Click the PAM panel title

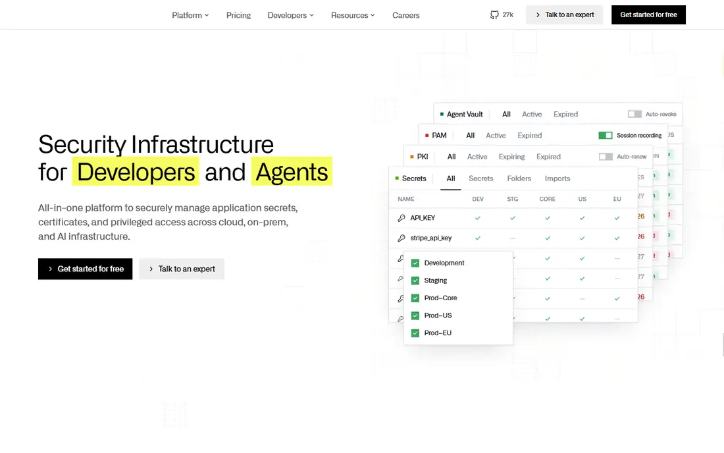pos(439,135)
